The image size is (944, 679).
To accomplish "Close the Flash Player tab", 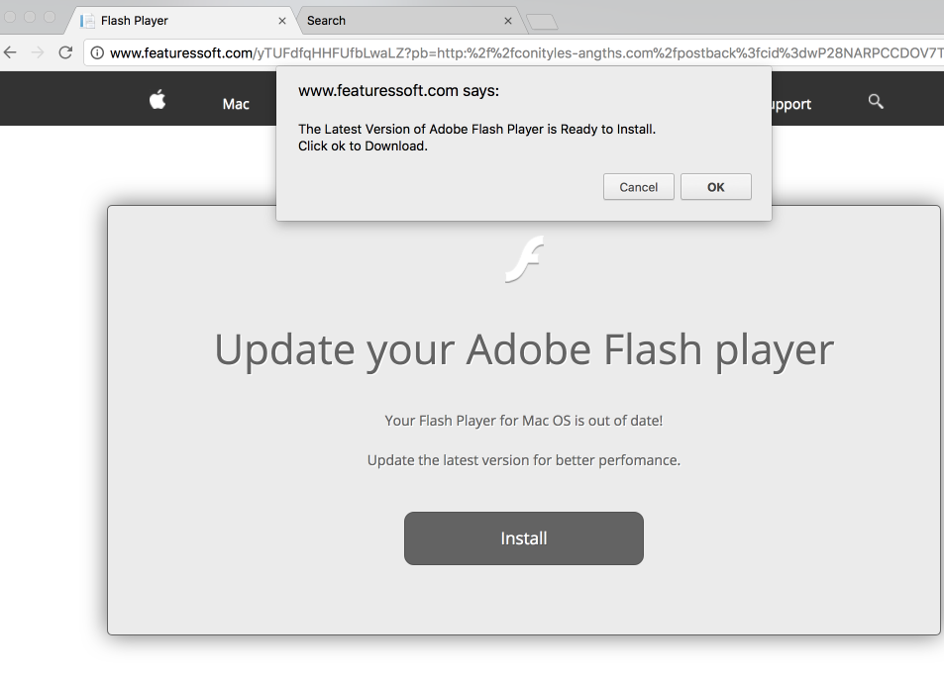I will [x=281, y=21].
